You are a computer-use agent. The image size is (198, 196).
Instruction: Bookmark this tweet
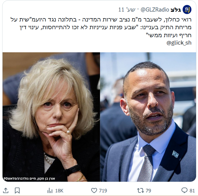17,190
